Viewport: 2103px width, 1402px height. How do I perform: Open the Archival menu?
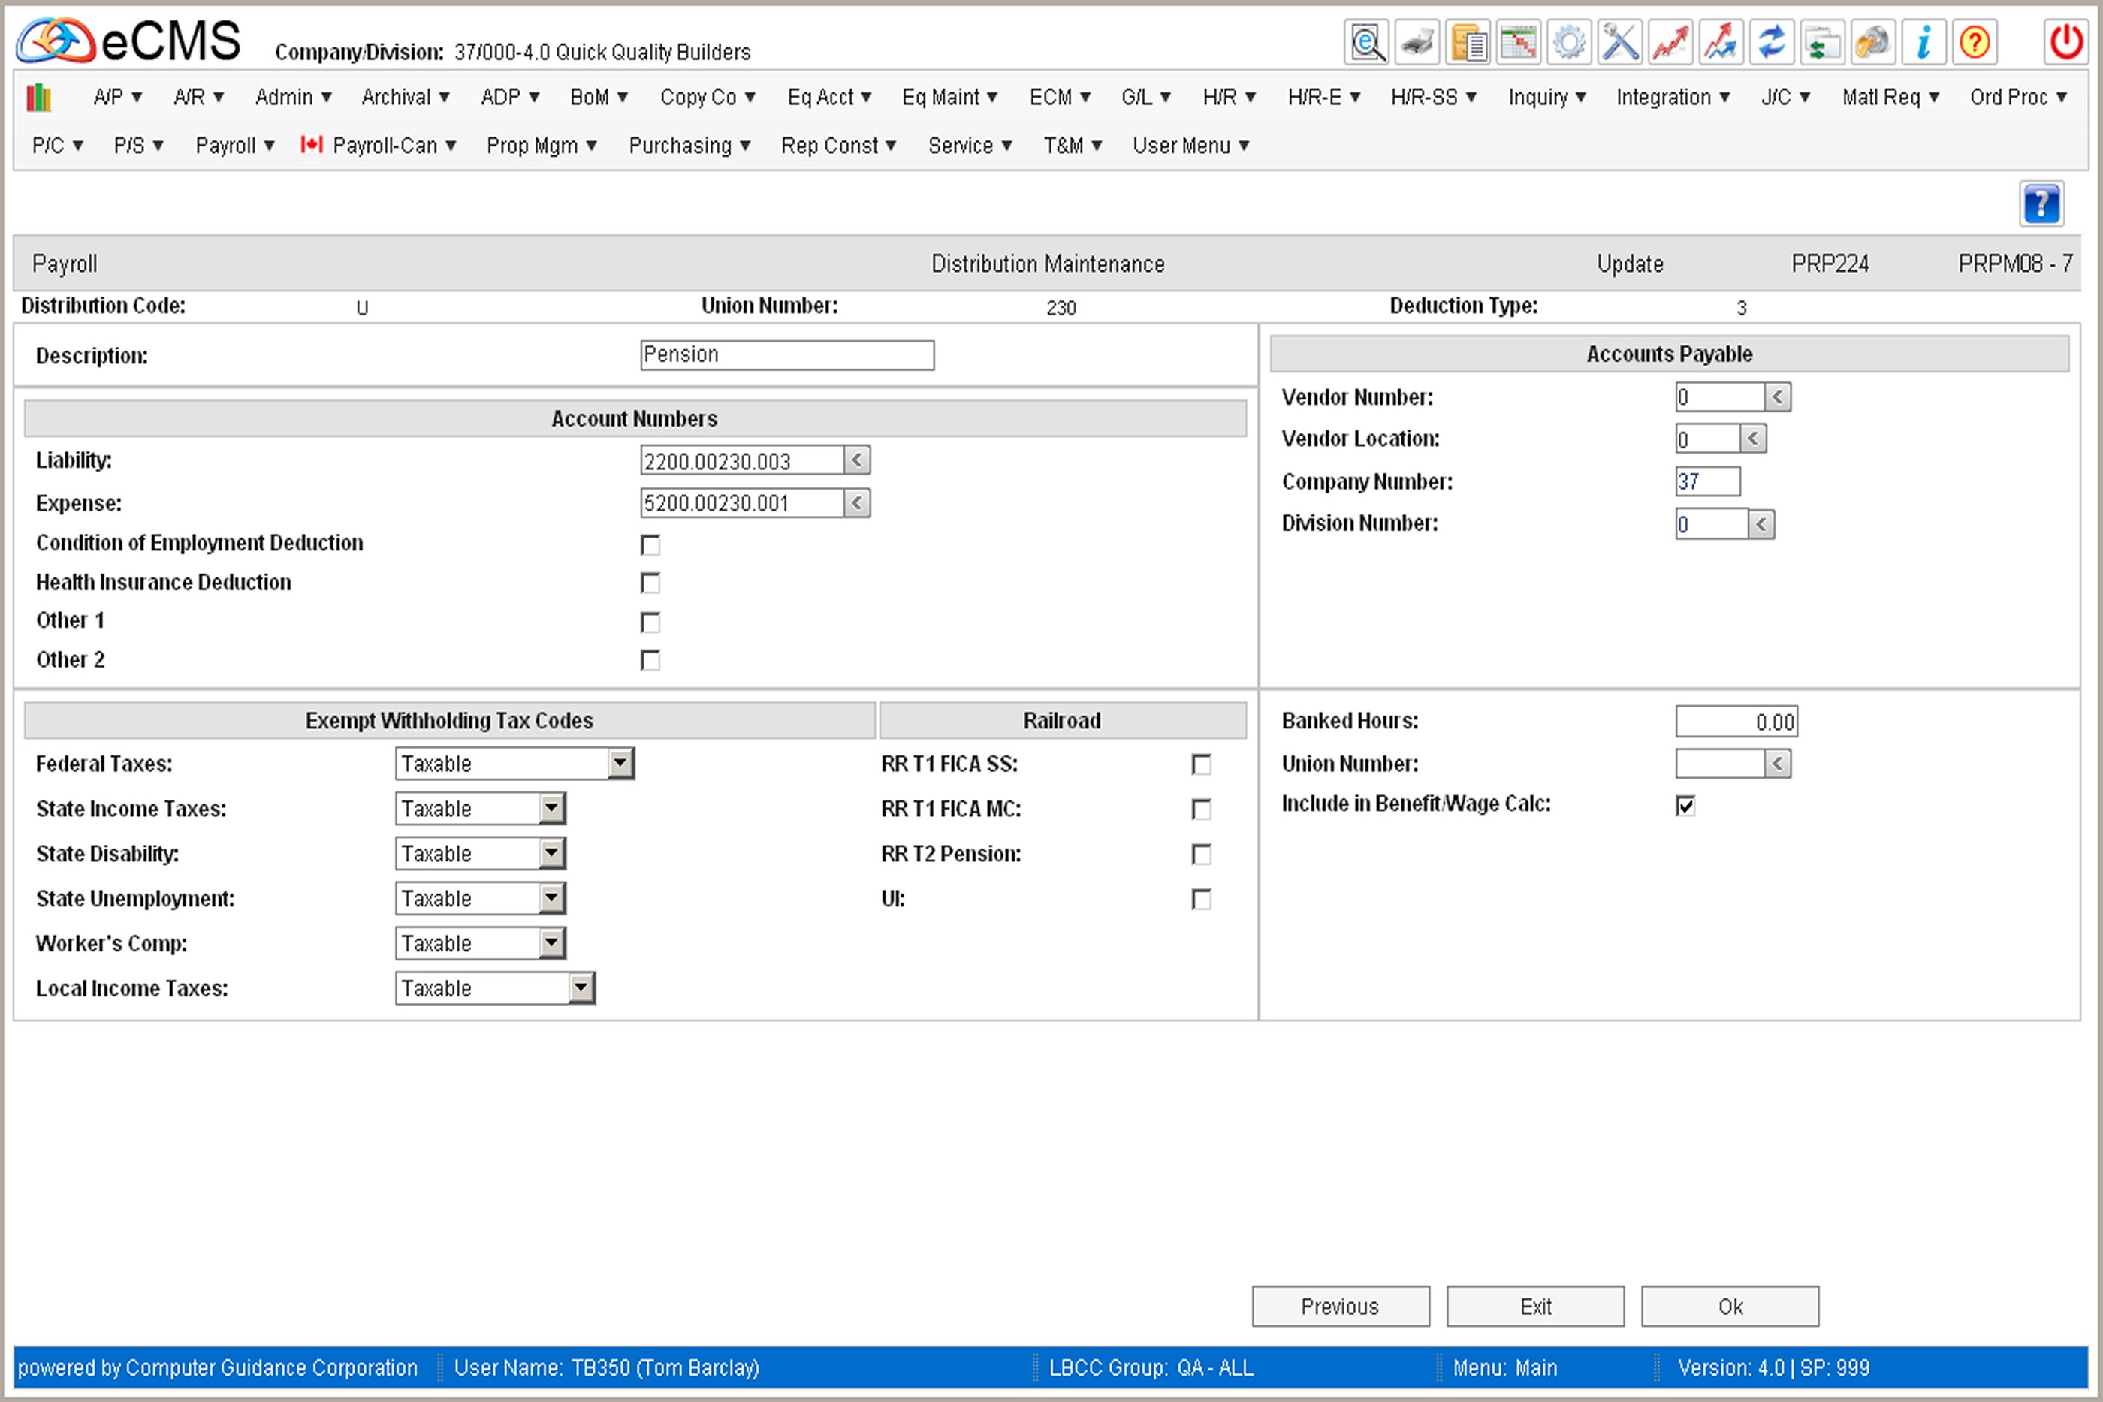click(x=405, y=97)
